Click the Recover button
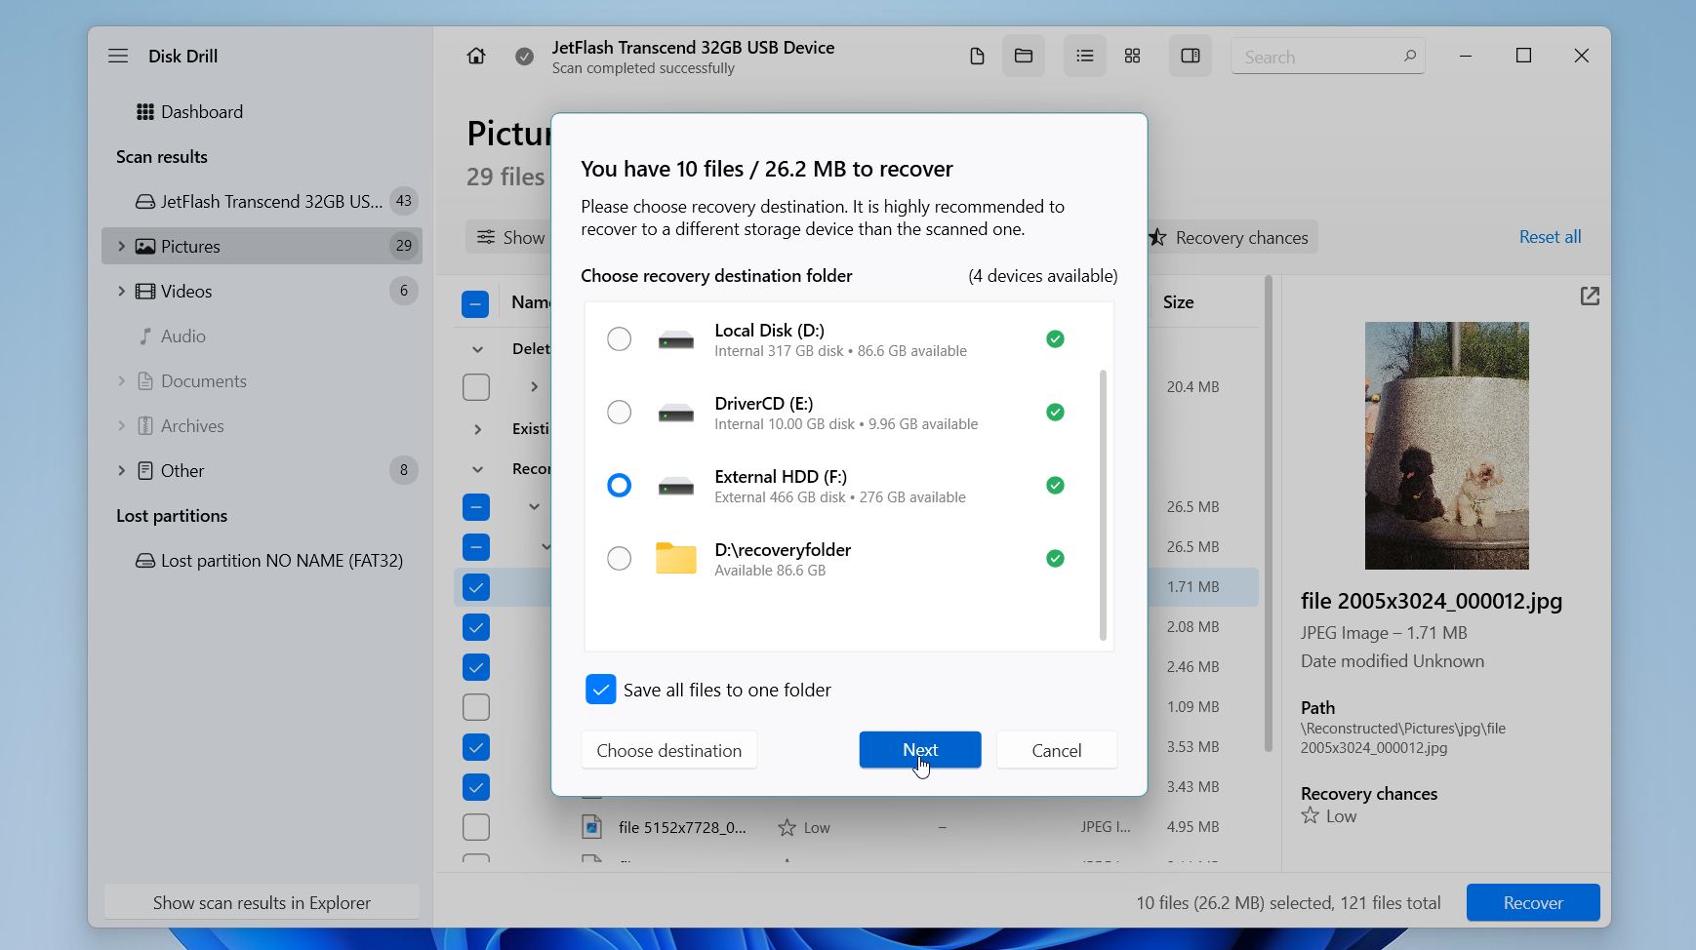 1533,903
